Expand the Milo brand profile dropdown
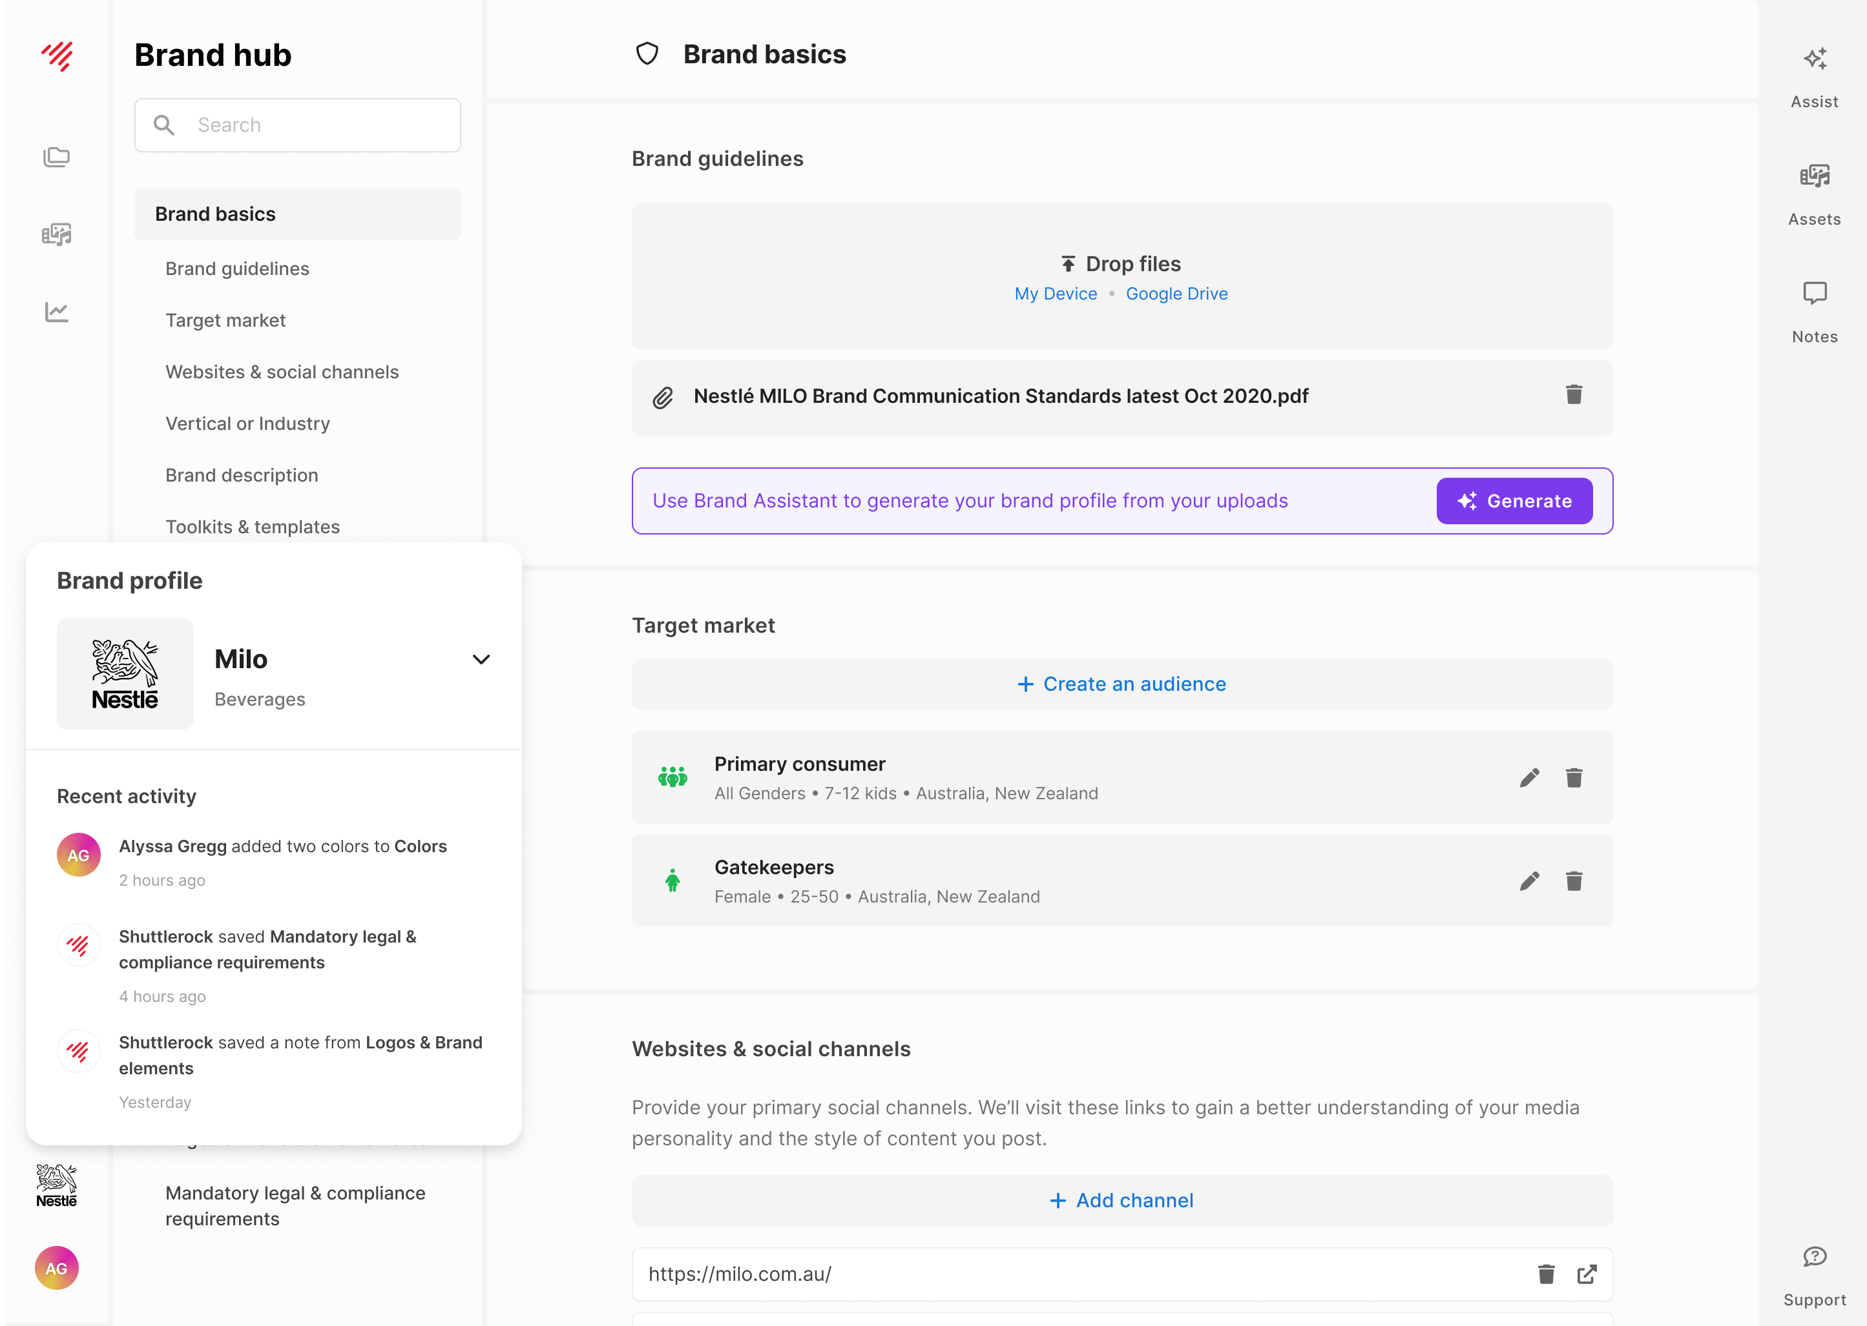Screen dimensions: 1867x1326 click(x=481, y=660)
